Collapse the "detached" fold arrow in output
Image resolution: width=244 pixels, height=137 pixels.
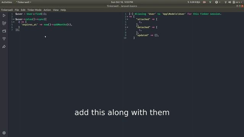tap(127, 27)
